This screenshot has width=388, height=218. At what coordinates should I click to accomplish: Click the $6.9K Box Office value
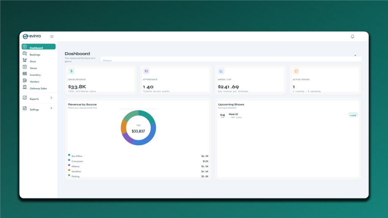[205, 156]
